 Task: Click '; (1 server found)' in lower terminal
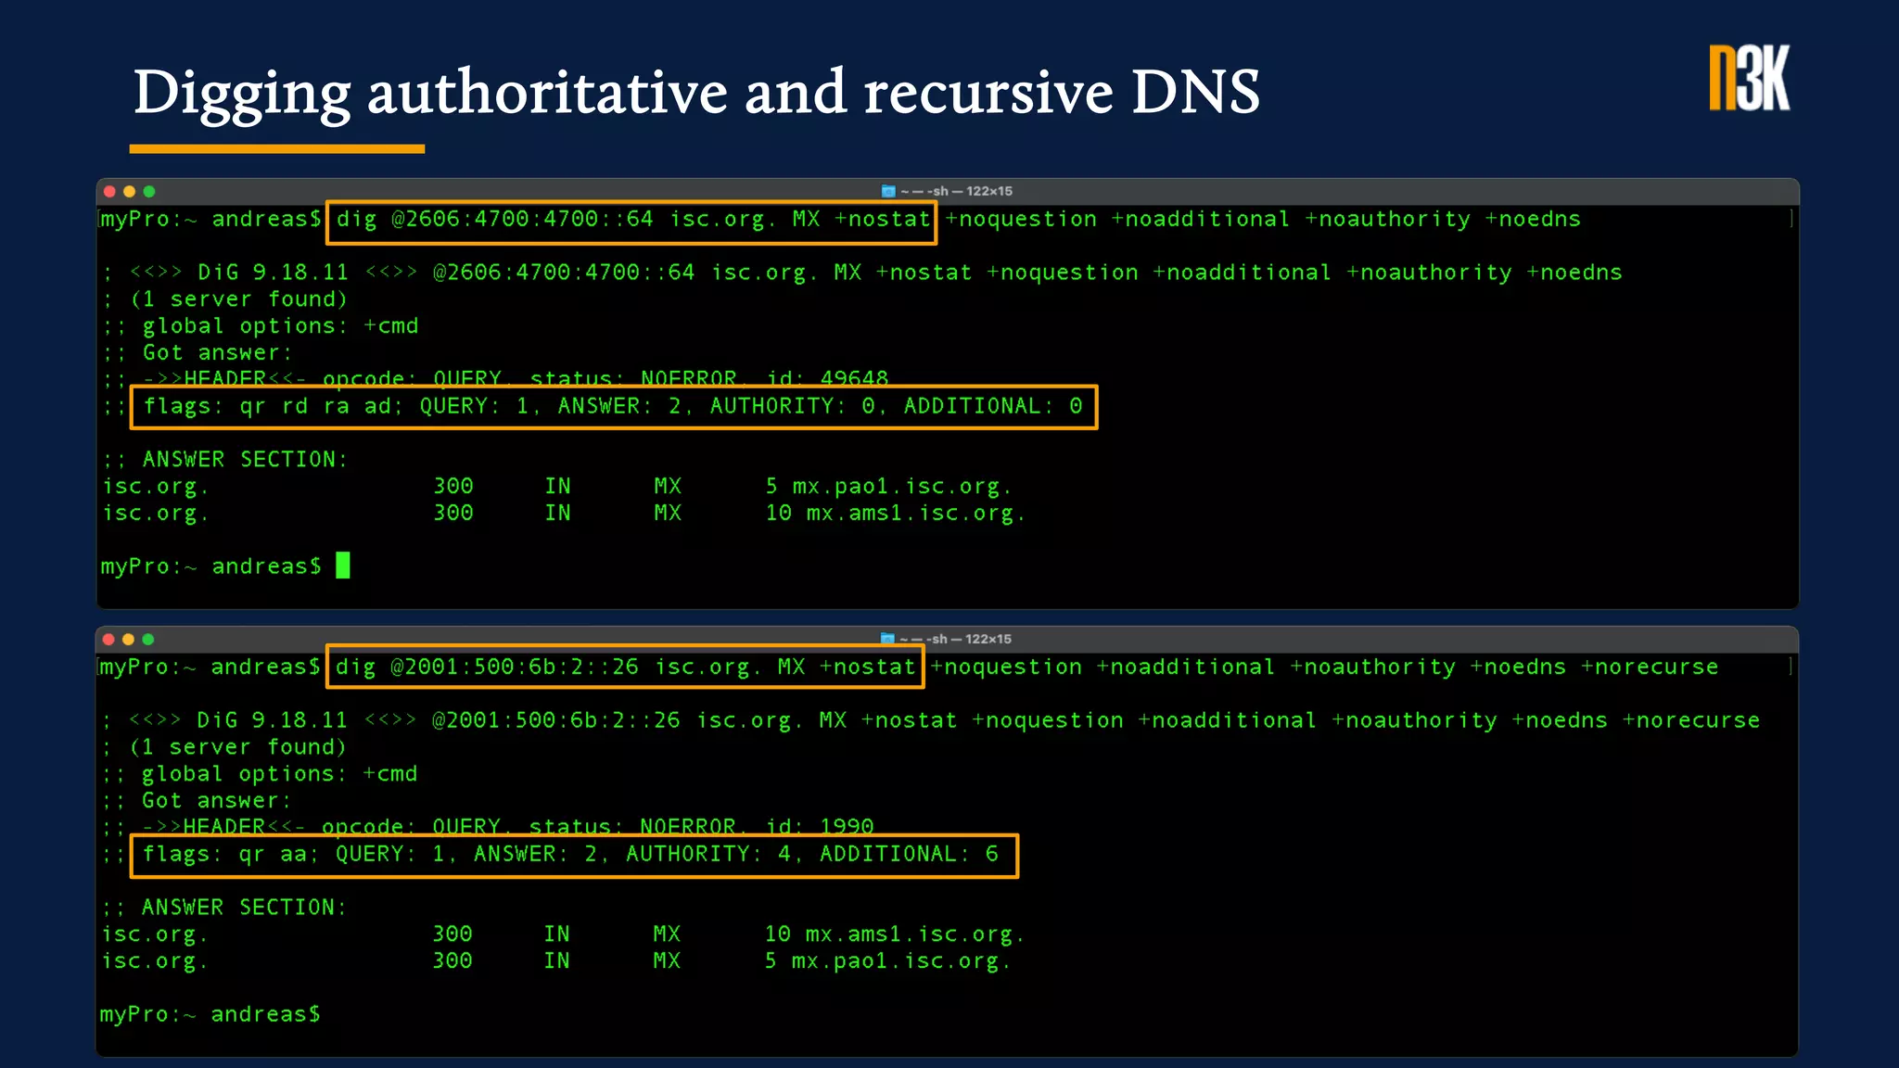coord(224,747)
